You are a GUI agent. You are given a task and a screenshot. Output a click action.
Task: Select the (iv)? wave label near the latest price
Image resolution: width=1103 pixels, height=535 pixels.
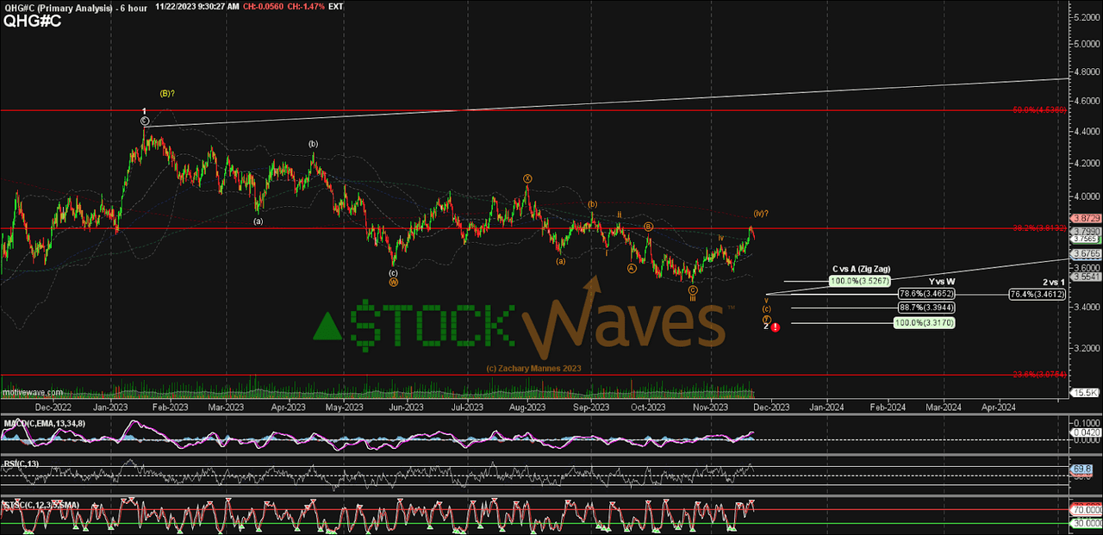click(761, 213)
